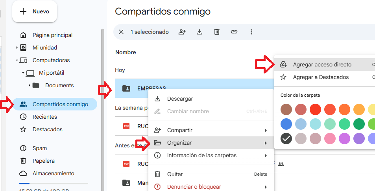Click the Nuevo button
This screenshot has width=375, height=191.
click(35, 12)
